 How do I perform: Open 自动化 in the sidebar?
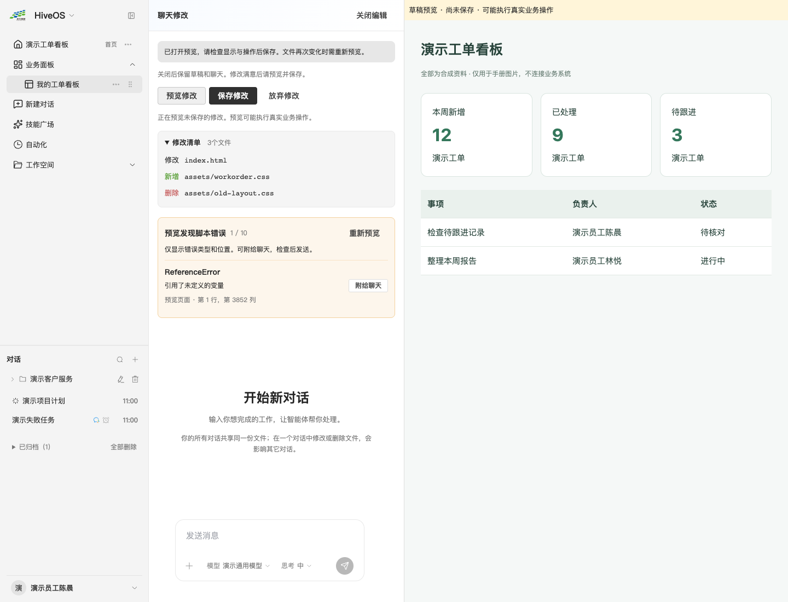pyautogui.click(x=74, y=144)
